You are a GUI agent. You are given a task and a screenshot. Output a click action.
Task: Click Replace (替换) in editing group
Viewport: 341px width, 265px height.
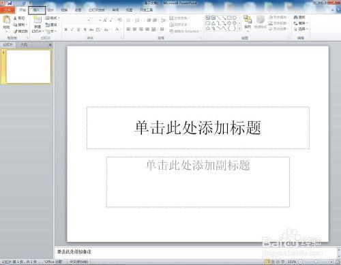pyautogui.click(x=300, y=23)
